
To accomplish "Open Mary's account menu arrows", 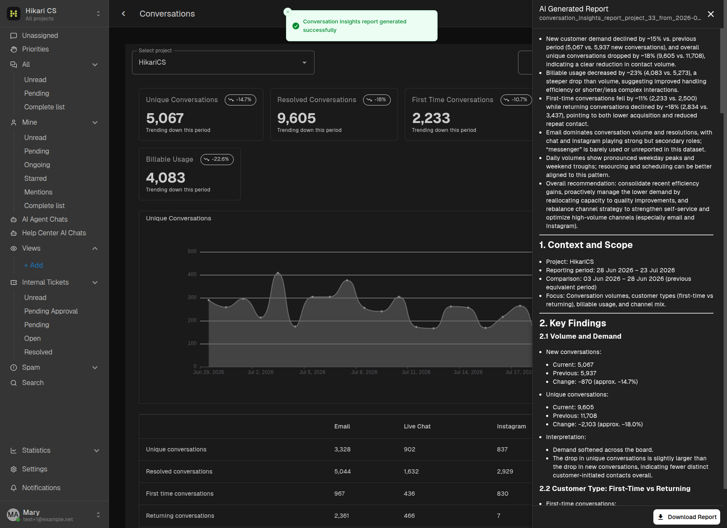I will 98,515.
